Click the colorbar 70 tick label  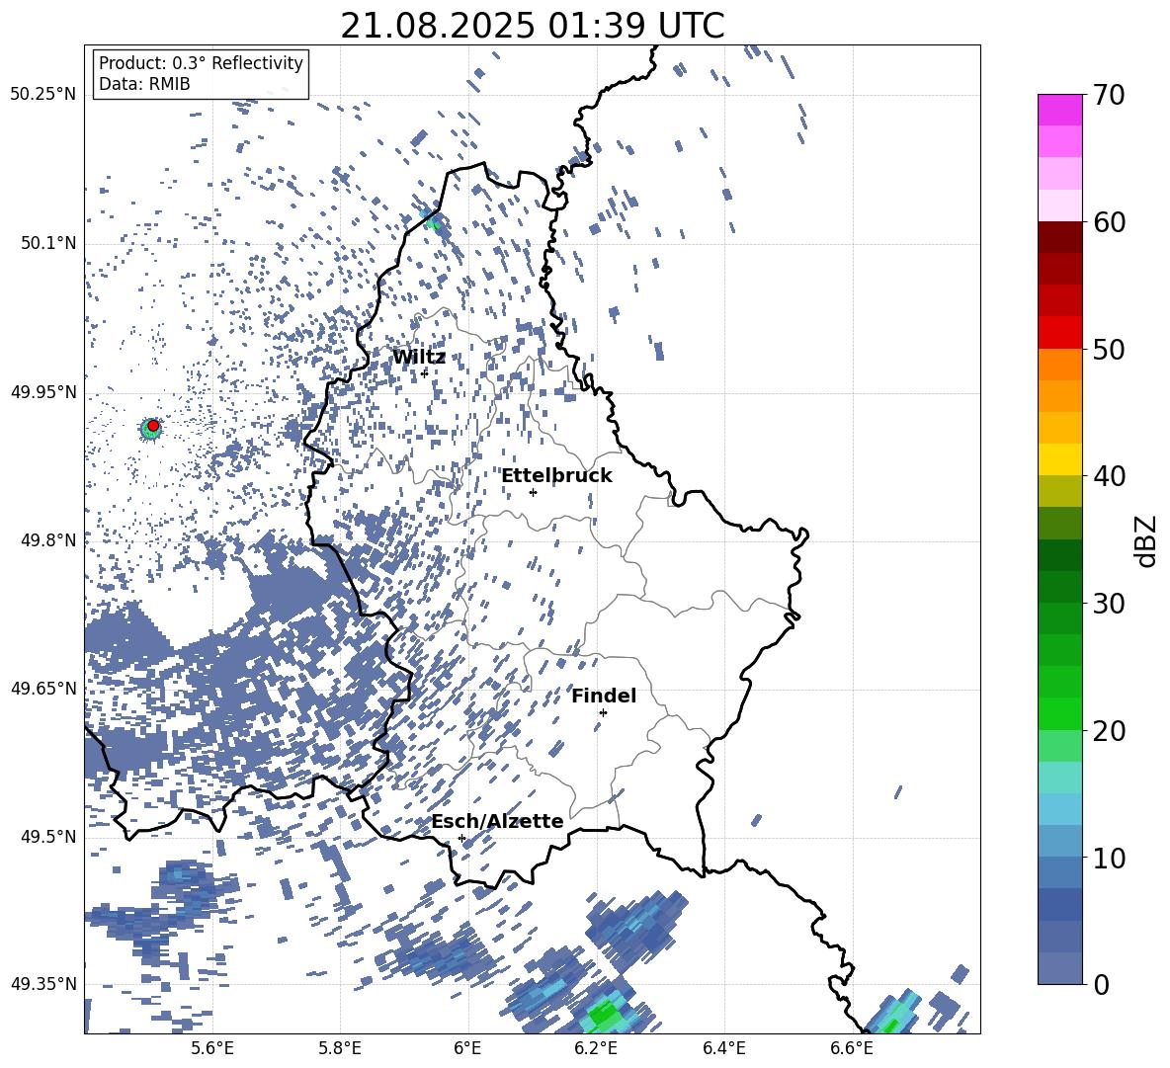coord(1110,96)
